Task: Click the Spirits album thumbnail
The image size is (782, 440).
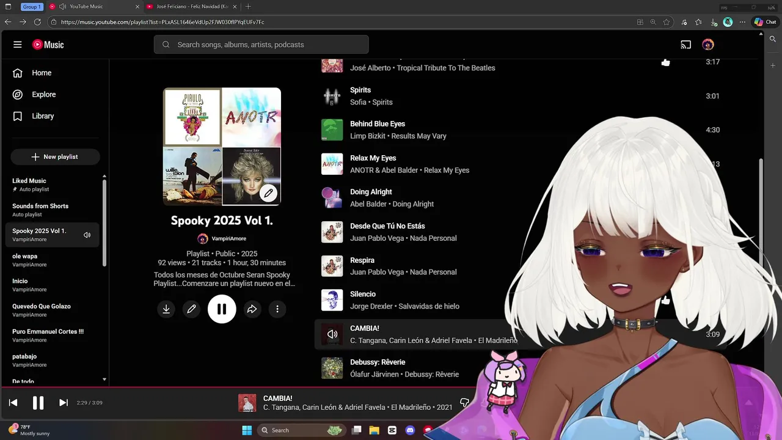Action: click(332, 96)
